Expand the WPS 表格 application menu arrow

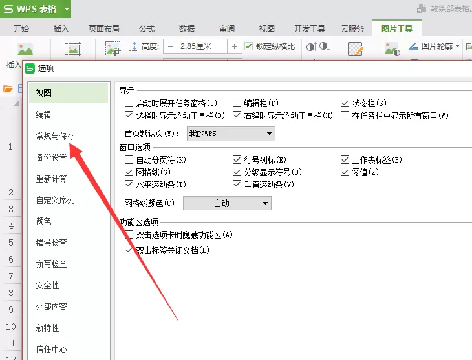pos(67,9)
